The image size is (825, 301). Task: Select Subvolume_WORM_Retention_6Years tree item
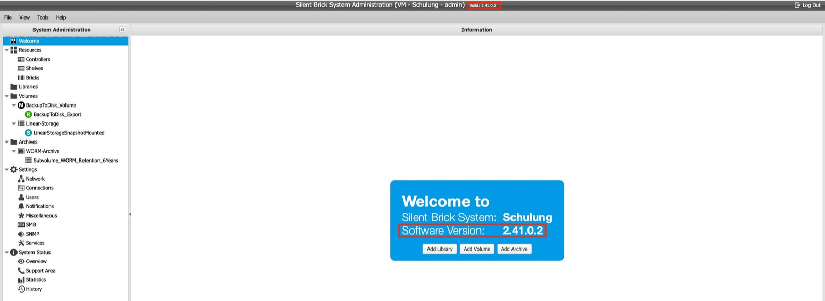(75, 161)
